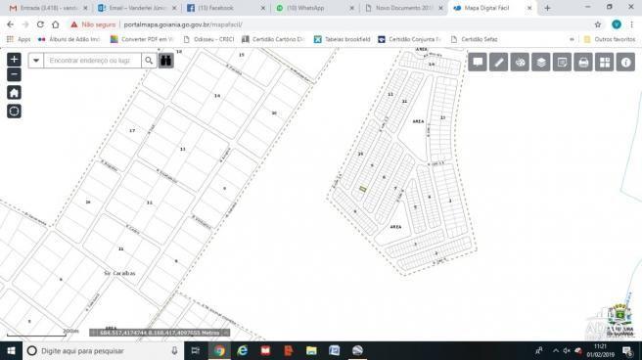Open the drawing palette tool
Image resolution: width=642 pixels, height=360 pixels.
click(x=520, y=63)
